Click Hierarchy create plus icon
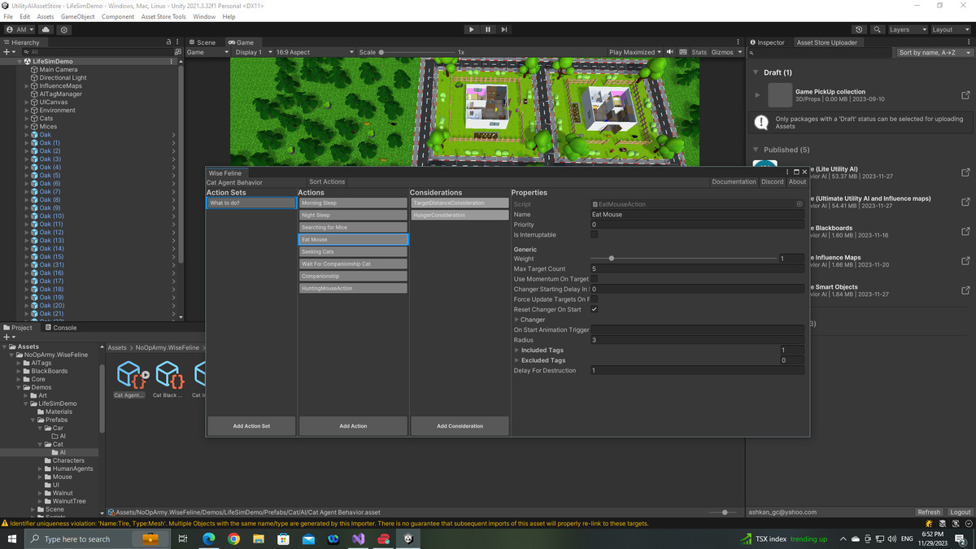 click(x=7, y=52)
